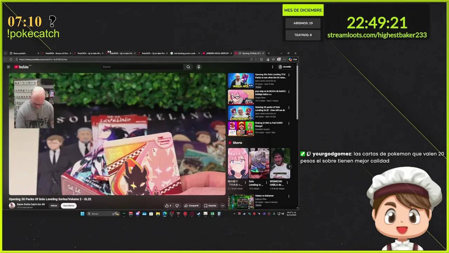Open Copilot Chat button in browser
This screenshot has height=253, width=449.
coord(293,59)
